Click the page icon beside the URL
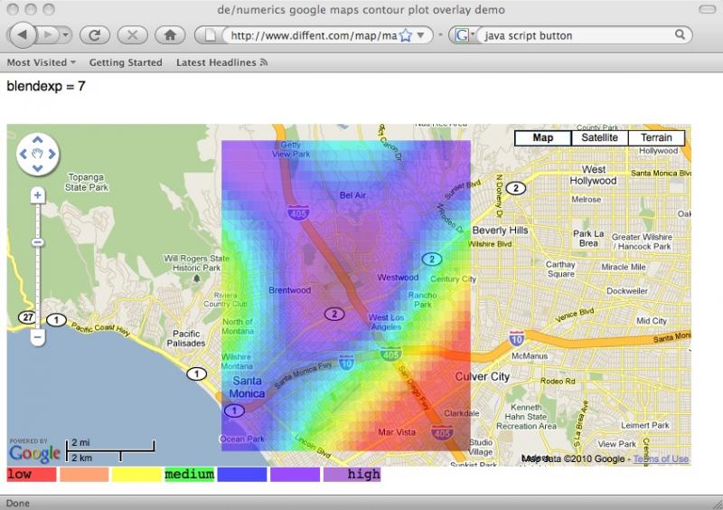This screenshot has width=723, height=510. click(x=210, y=35)
